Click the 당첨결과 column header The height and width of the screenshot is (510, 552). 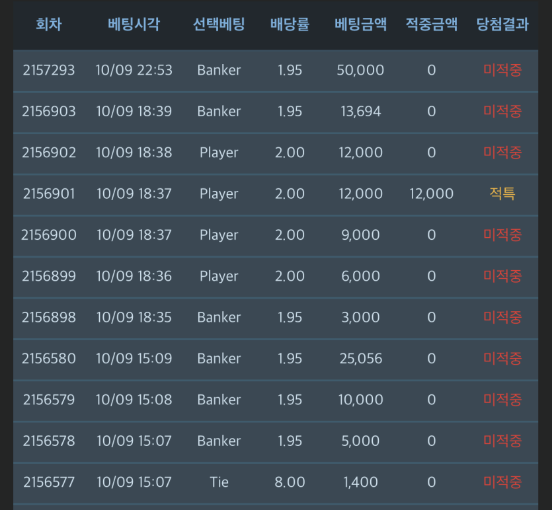(x=502, y=24)
